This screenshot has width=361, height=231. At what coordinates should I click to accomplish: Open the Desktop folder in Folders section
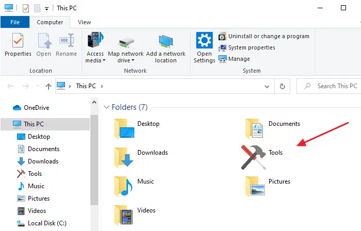point(137,129)
